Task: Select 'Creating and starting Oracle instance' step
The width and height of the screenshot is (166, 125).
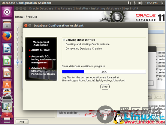Action: tap(88, 44)
